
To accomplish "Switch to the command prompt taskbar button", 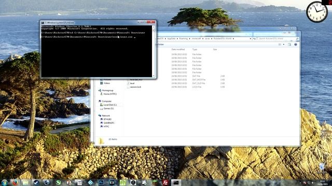I will [x=176, y=182].
